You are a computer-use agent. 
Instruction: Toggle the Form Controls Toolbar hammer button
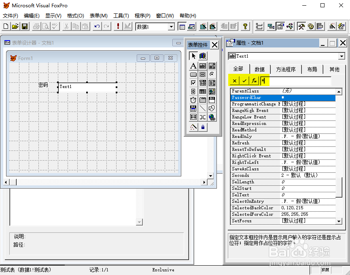(301, 27)
